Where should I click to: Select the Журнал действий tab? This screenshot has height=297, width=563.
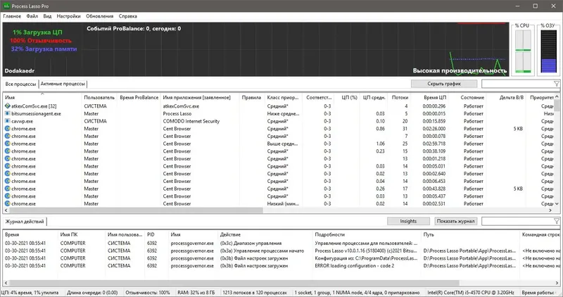pyautogui.click(x=25, y=222)
